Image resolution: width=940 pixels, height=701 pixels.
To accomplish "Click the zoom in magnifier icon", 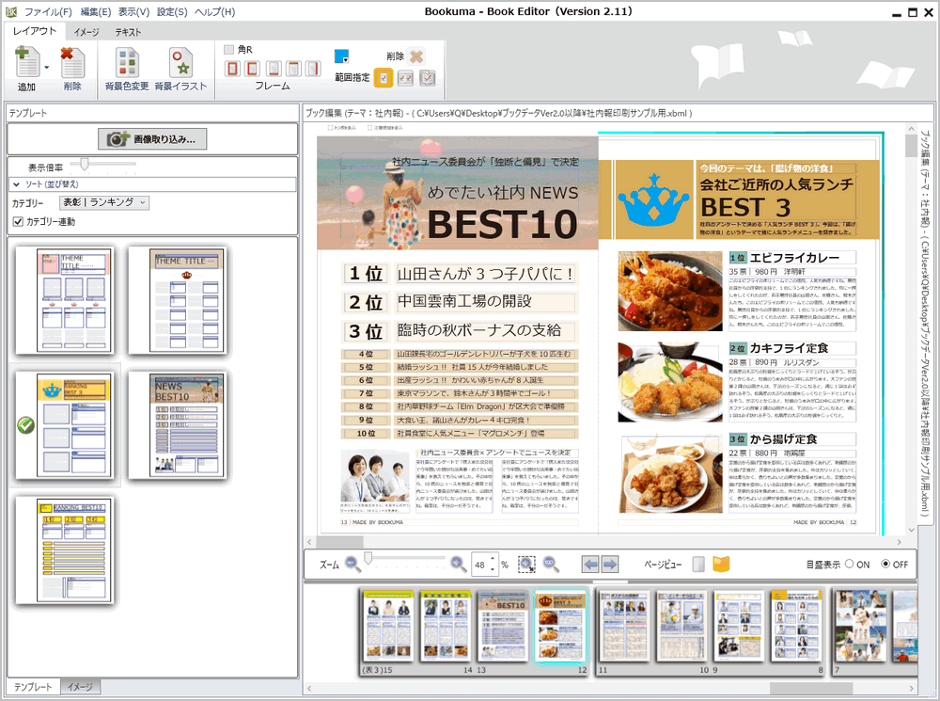I will click(459, 564).
